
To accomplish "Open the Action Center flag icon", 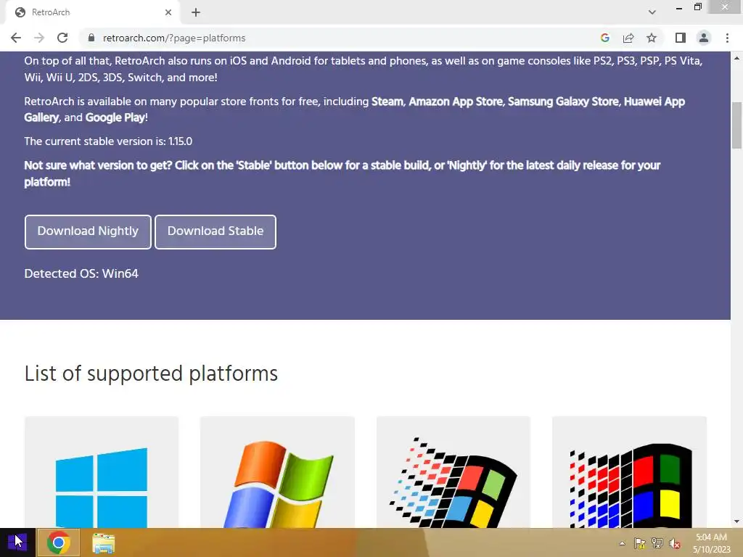I will pos(640,543).
